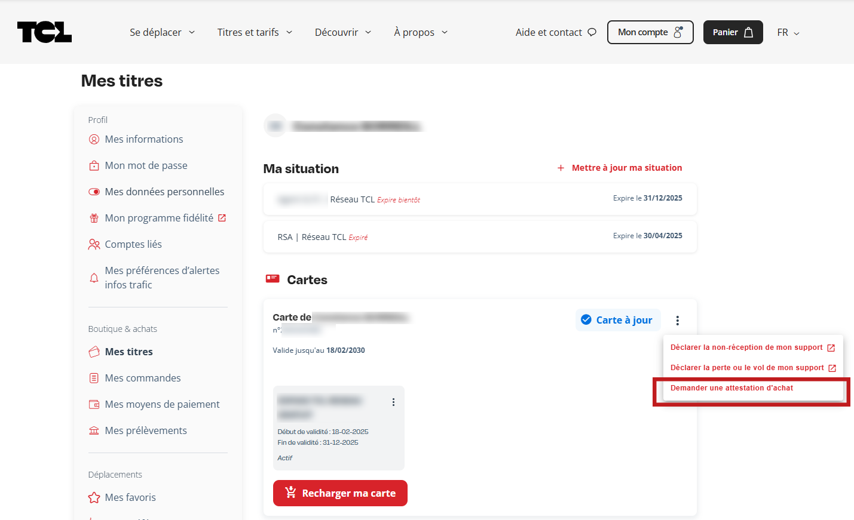Click the Mon compte button
The height and width of the screenshot is (520, 854).
pyautogui.click(x=650, y=32)
